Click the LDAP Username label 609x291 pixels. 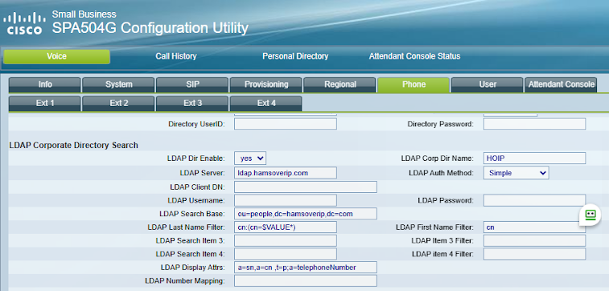pos(196,201)
